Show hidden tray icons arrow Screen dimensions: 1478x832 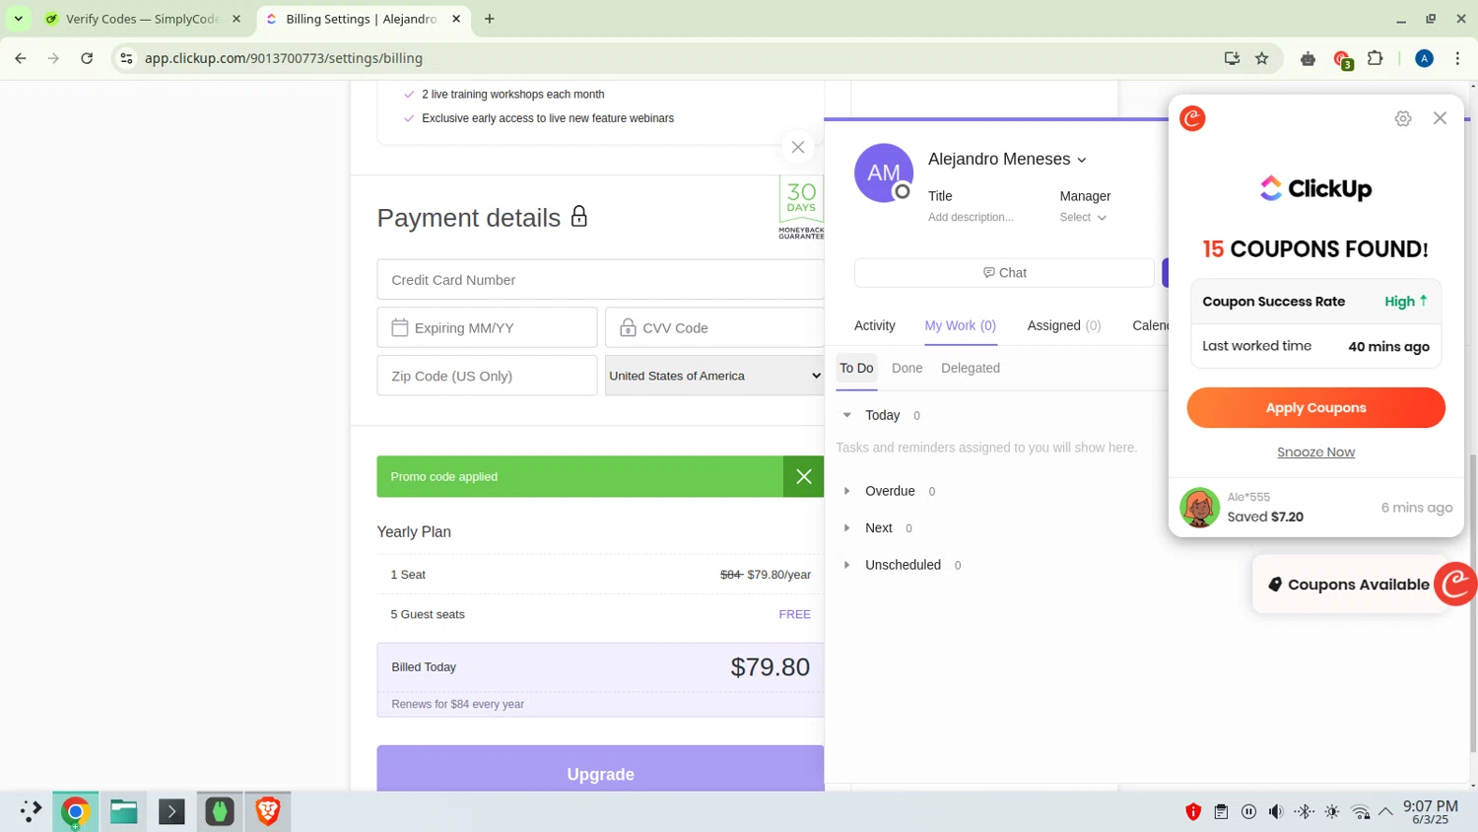click(x=1385, y=811)
